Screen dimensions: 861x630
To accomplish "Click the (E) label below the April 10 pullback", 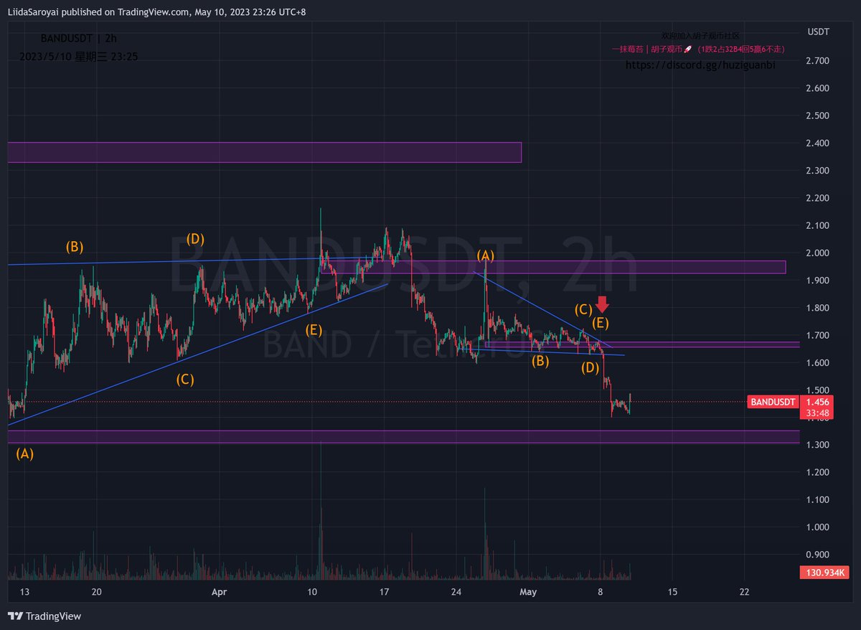I will [x=313, y=330].
